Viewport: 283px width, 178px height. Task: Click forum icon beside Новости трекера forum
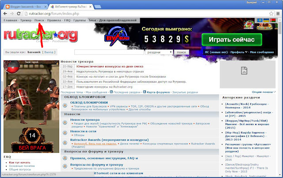pyautogui.click(x=65, y=122)
